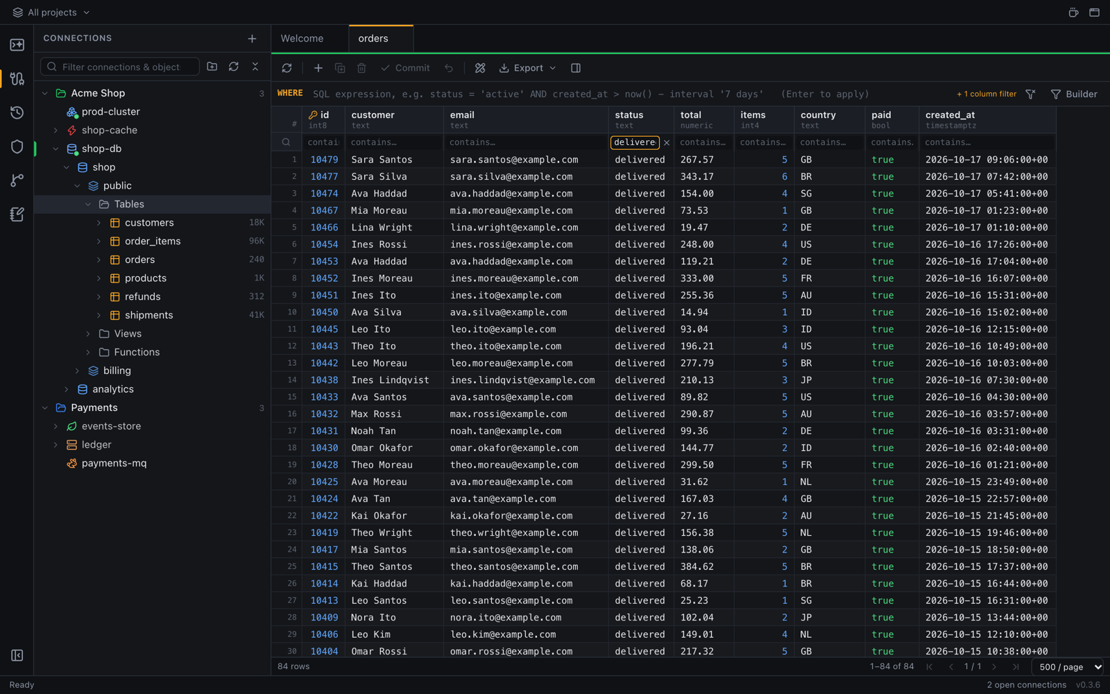
Task: Click the clear filters funnel icon
Action: (1031, 94)
